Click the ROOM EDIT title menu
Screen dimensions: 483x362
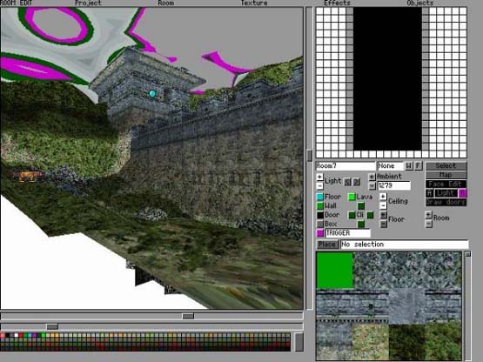click(17, 3)
